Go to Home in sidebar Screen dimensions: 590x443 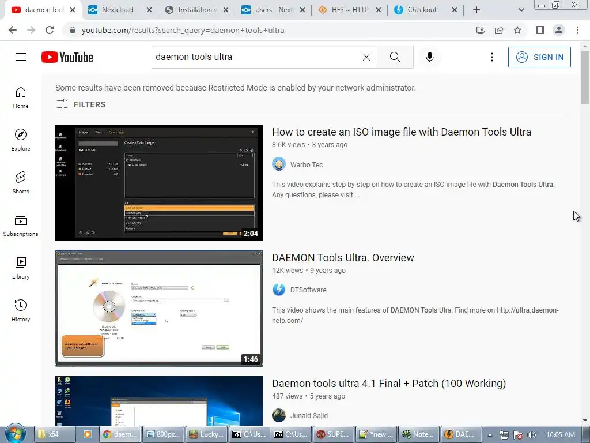click(x=21, y=97)
